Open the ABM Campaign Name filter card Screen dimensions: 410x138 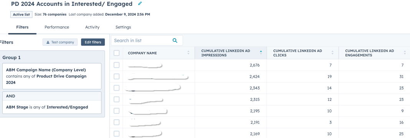click(x=52, y=76)
